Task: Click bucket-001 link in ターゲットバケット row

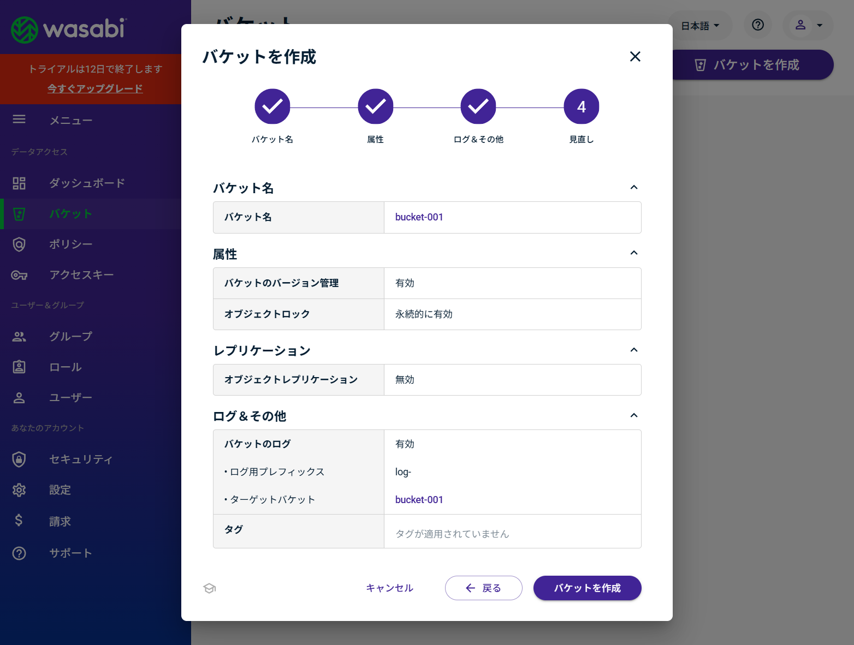Action: (419, 500)
